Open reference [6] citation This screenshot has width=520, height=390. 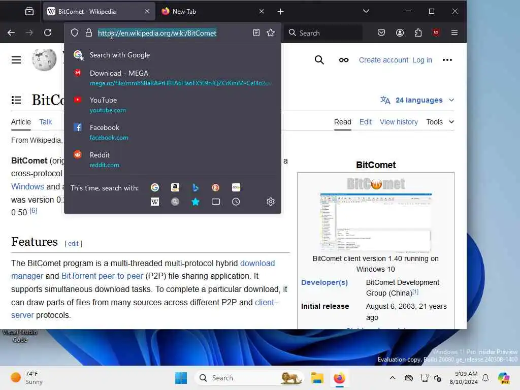click(x=33, y=211)
